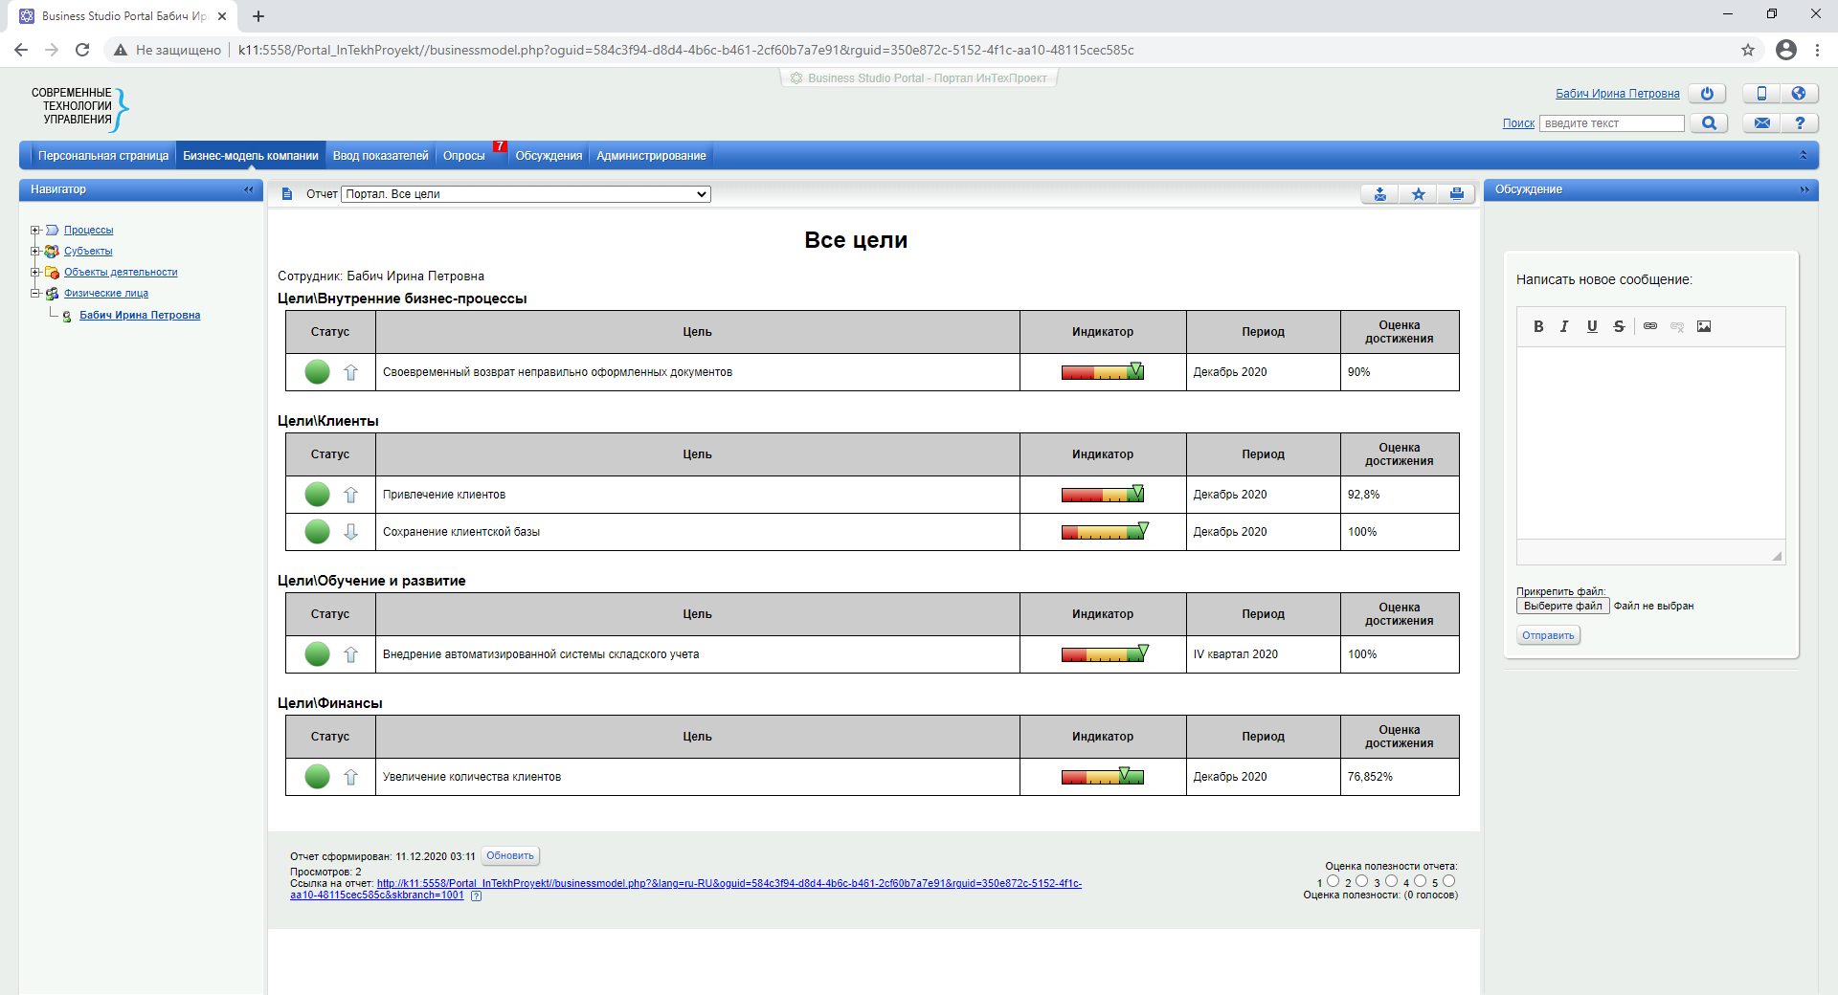Image resolution: width=1838 pixels, height=995 pixels.
Task: Switch to Администрирование menu tab
Action: pos(651,156)
